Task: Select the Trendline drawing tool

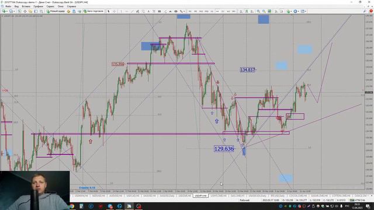Action: point(132,11)
